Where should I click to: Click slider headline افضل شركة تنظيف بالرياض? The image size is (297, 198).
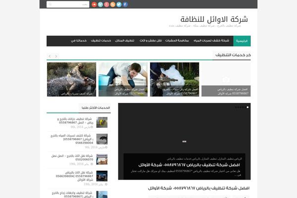[x=189, y=165]
